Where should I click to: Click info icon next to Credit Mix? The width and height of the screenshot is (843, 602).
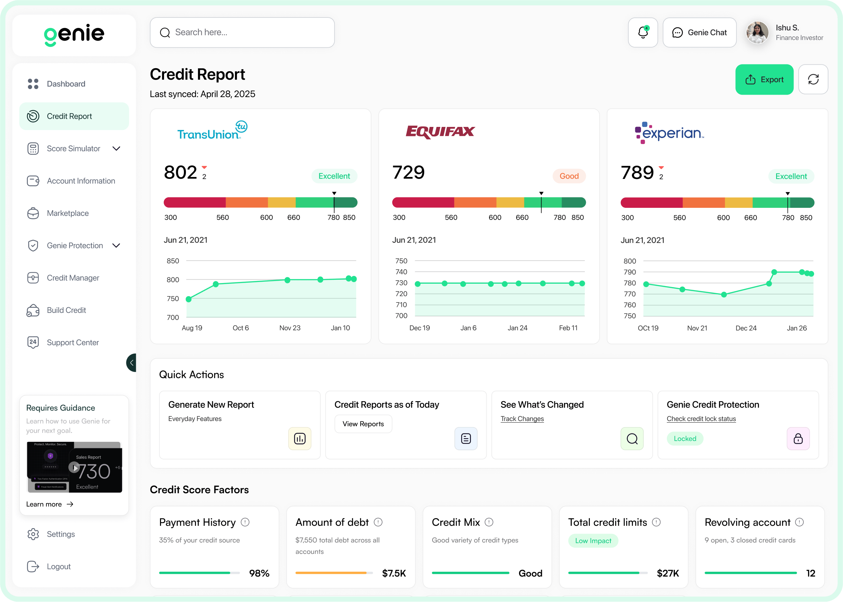(489, 522)
